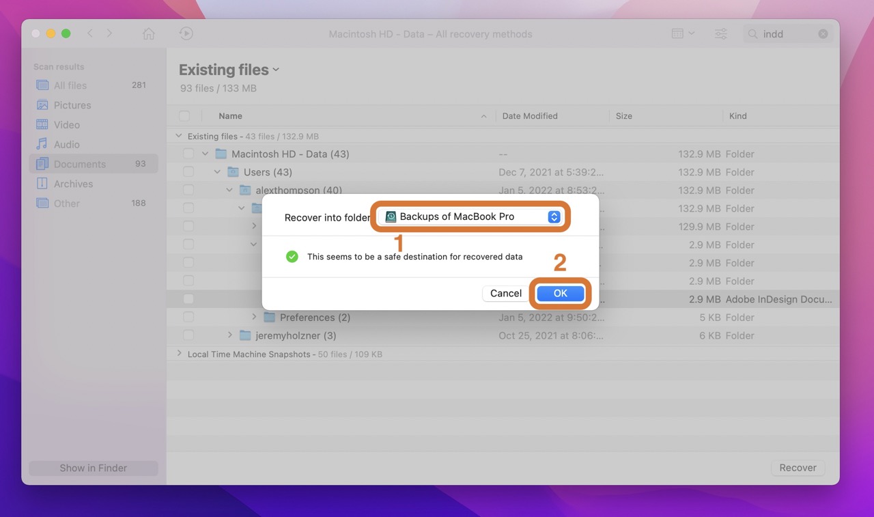Click the Preferences folder icon

(x=269, y=318)
